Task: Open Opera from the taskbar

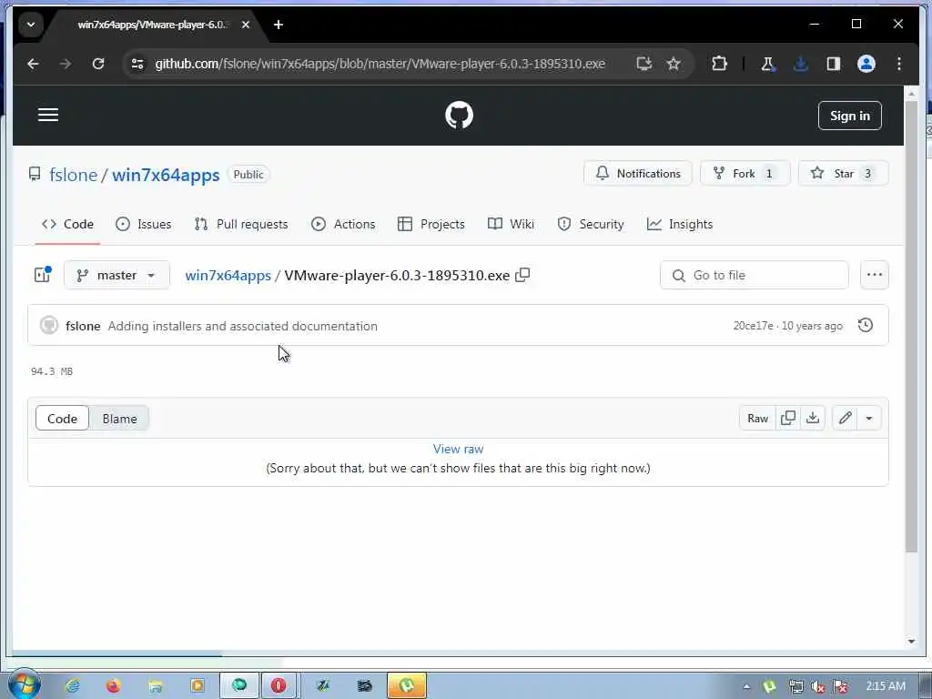Action: tap(279, 686)
